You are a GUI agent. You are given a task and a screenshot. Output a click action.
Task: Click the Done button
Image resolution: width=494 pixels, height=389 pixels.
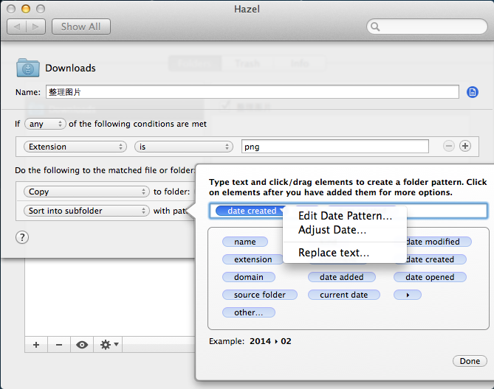pos(470,361)
